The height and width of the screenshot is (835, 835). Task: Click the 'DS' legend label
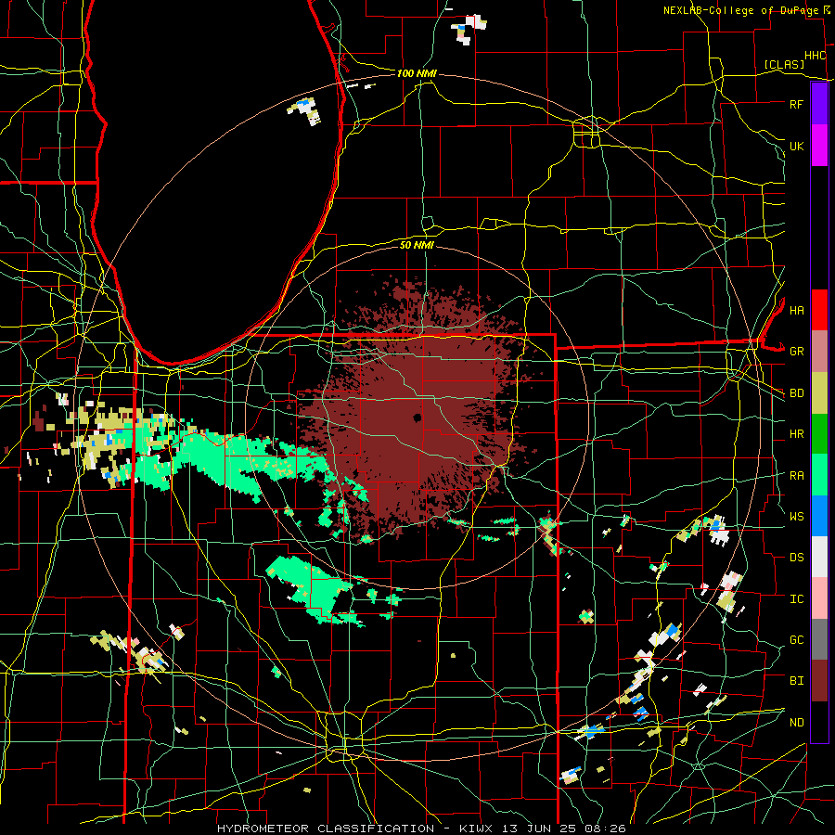pos(796,558)
